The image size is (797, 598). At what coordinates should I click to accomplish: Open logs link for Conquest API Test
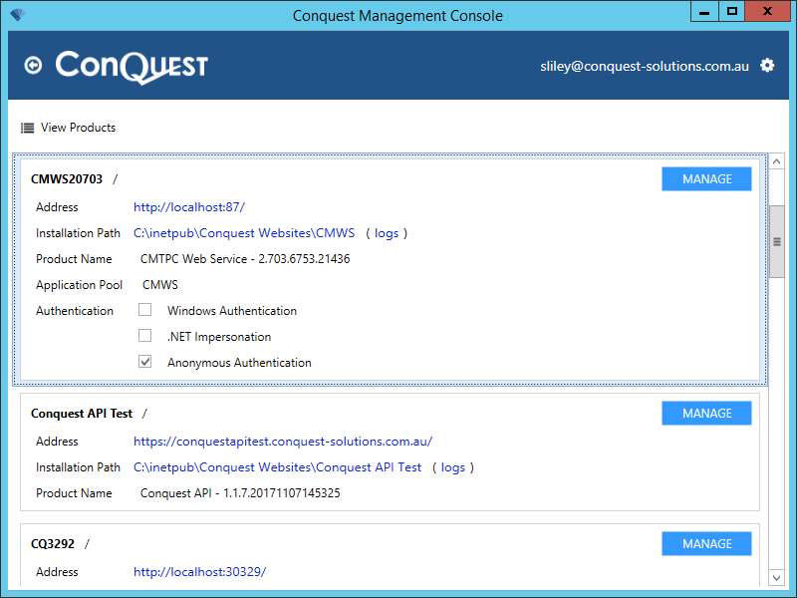(453, 467)
